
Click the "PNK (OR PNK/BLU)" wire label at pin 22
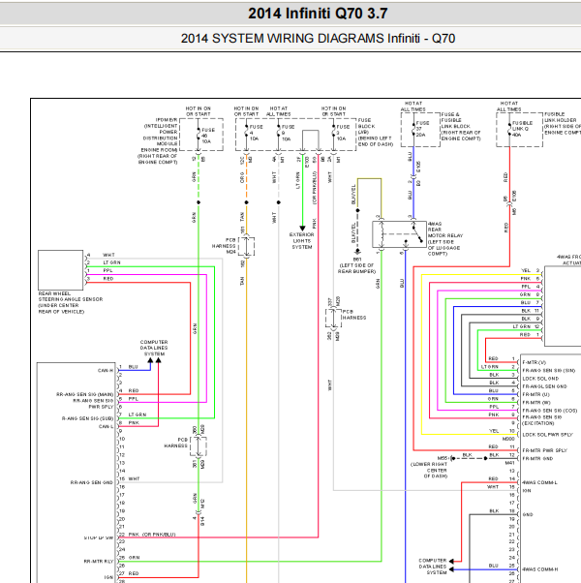click(x=152, y=535)
